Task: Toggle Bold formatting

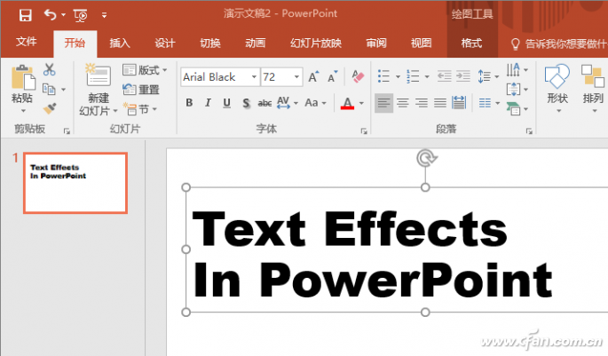Action: tap(189, 103)
